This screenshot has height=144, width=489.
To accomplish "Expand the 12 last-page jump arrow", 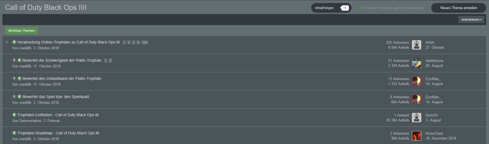I will (145, 42).
